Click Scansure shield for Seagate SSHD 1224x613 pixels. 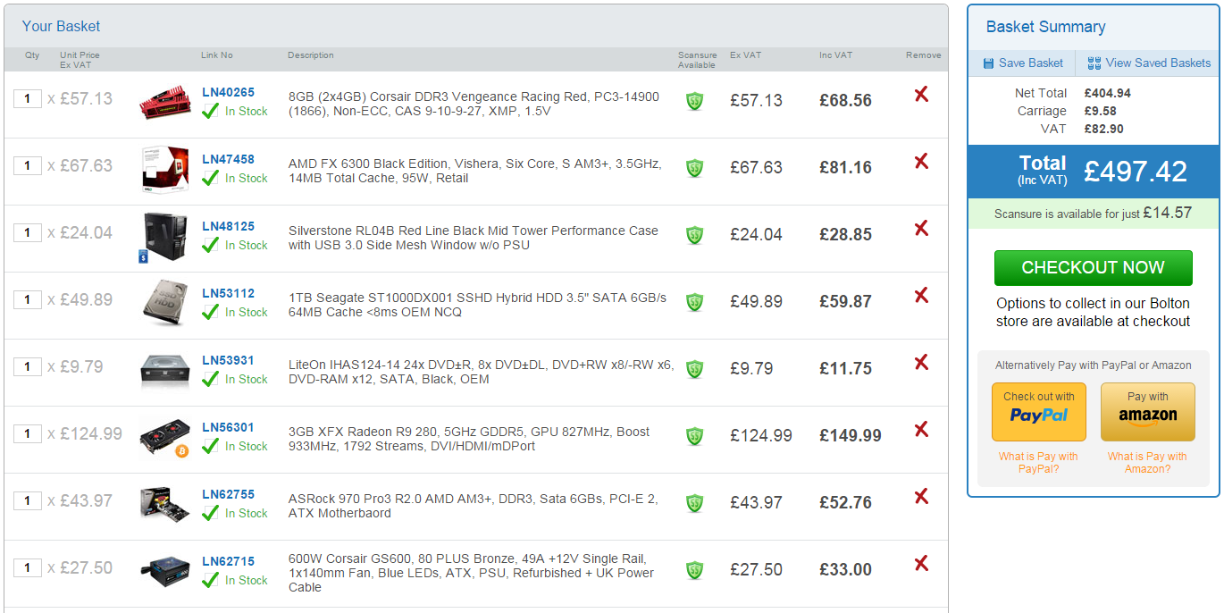(x=694, y=302)
